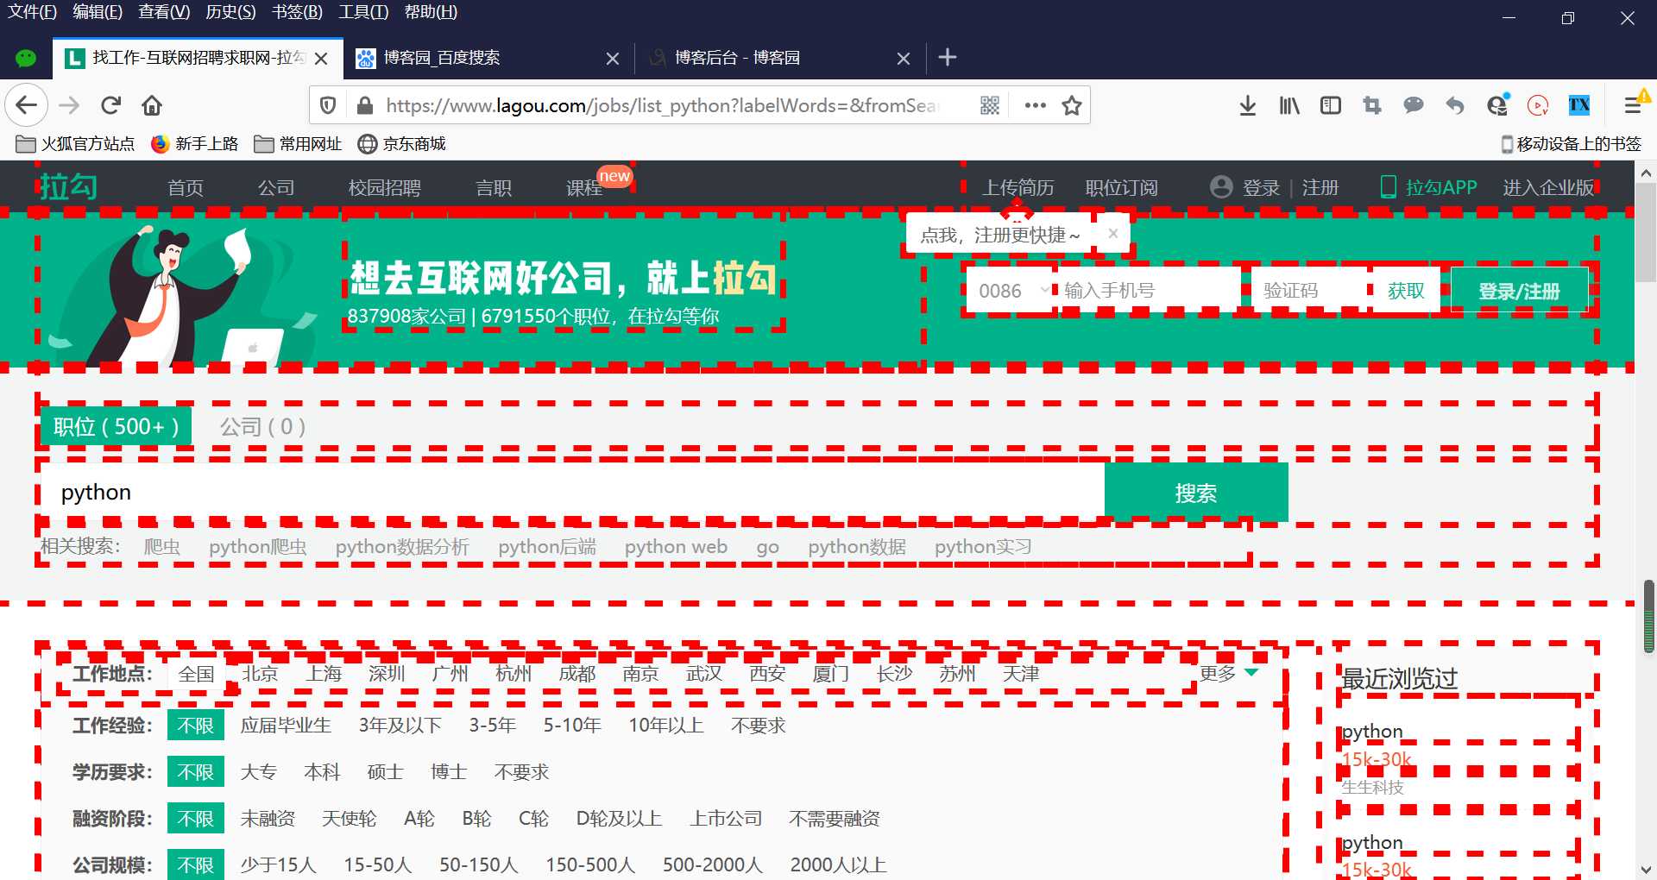
Task: Click the WeChat pinned tab icon
Action: point(26,58)
